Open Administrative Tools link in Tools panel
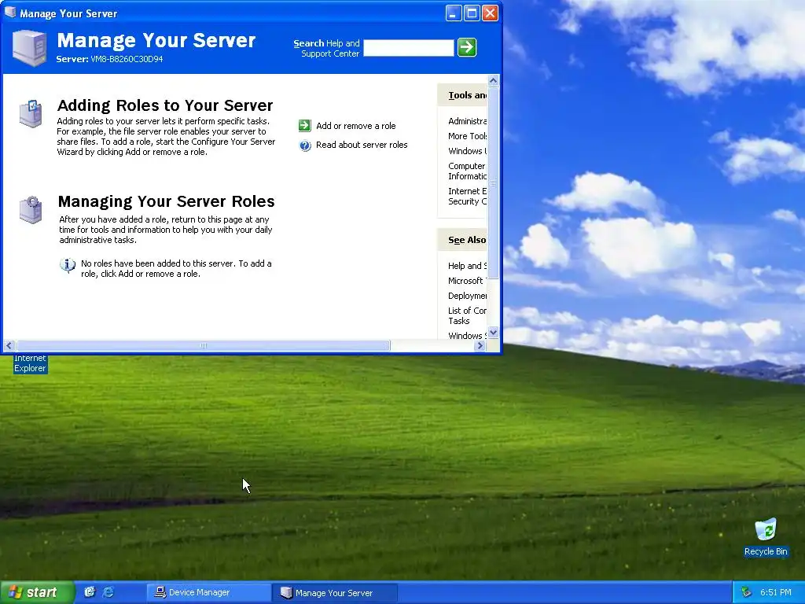Screen dimensions: 805x604 [x=467, y=121]
